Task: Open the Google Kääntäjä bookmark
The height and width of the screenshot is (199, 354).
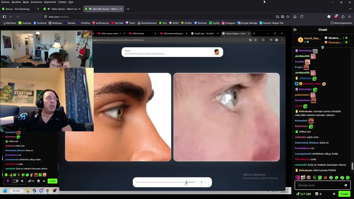Action: coord(247,23)
